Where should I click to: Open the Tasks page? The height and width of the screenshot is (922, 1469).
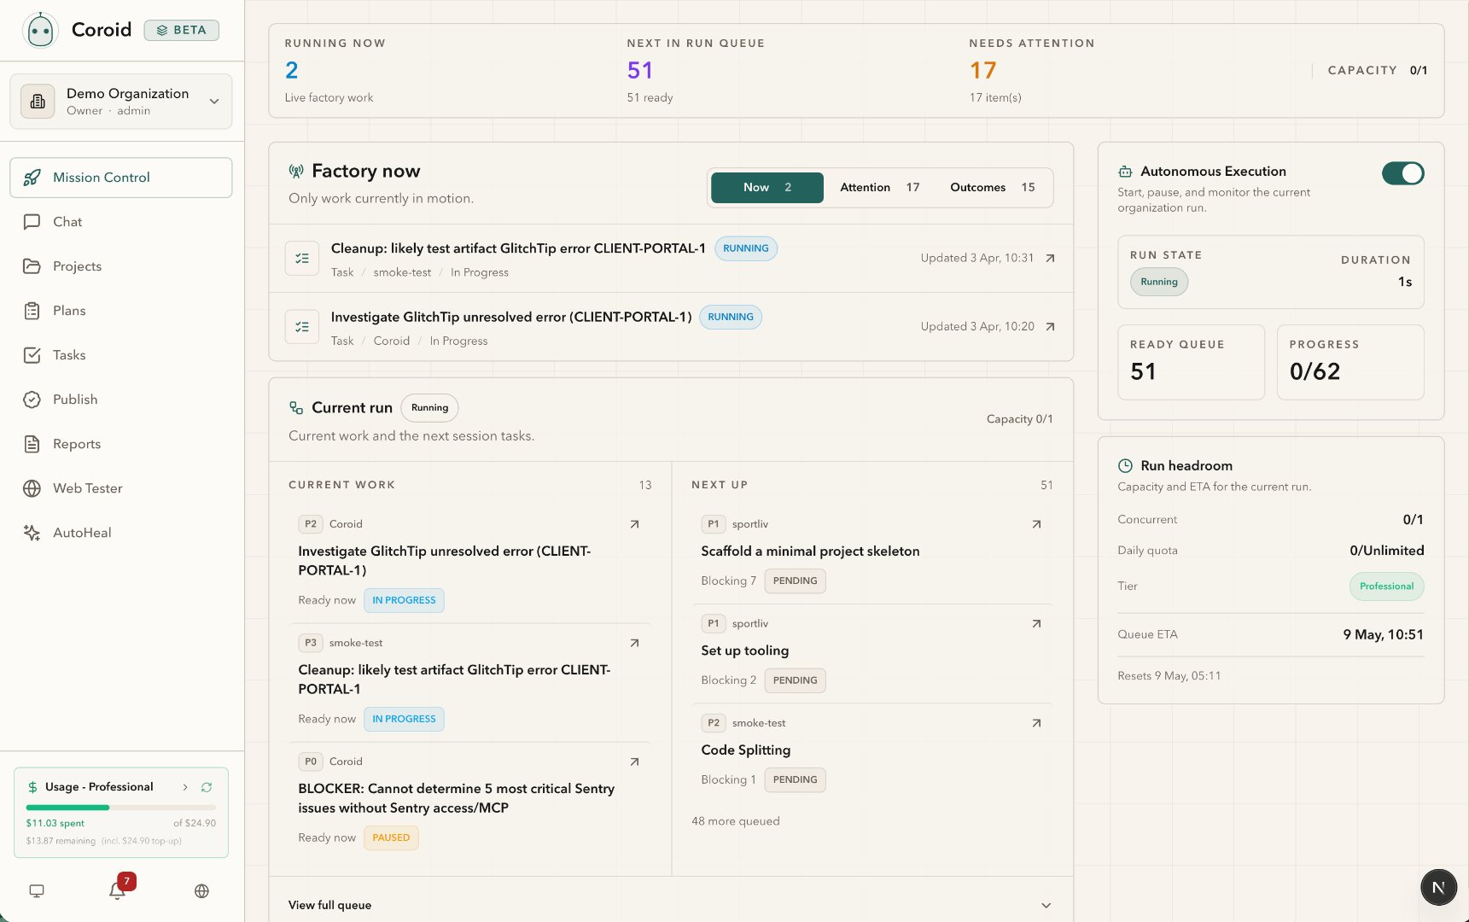pyautogui.click(x=121, y=355)
